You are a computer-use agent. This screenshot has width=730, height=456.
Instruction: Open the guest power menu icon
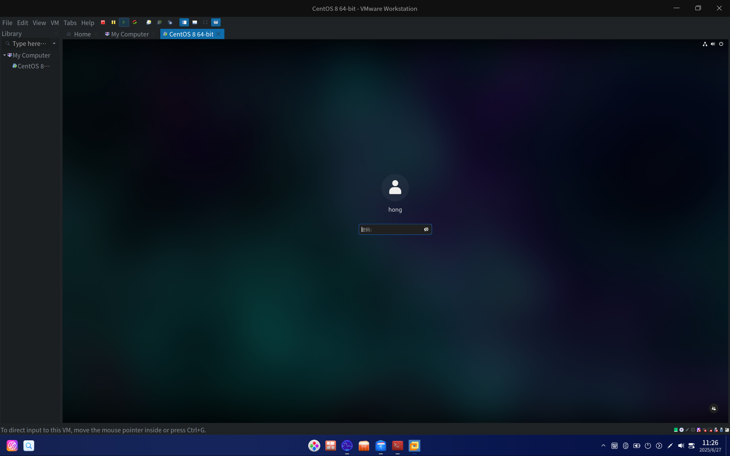pos(721,44)
